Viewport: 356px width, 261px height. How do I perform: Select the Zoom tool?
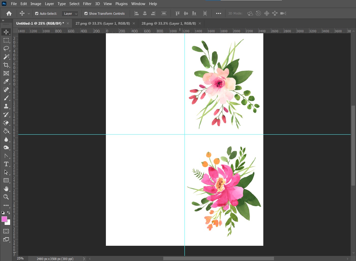6,197
